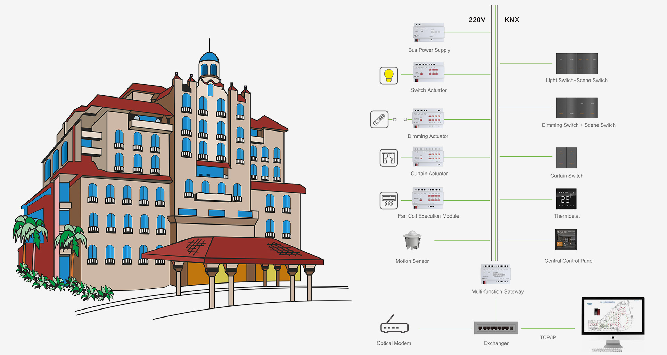Viewport: 667px width, 355px height.
Task: Click the blue dome atop the building
Action: tap(209, 58)
